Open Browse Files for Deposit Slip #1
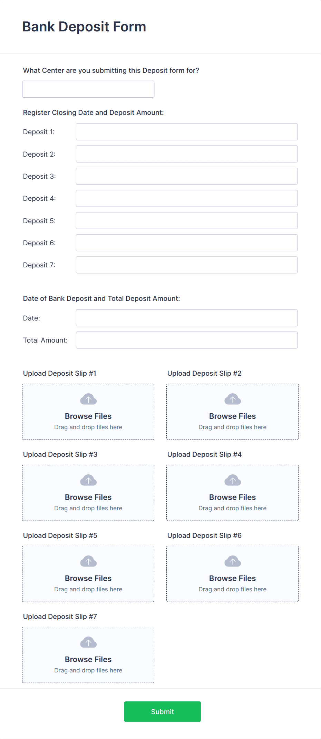The height and width of the screenshot is (739, 321). click(88, 416)
